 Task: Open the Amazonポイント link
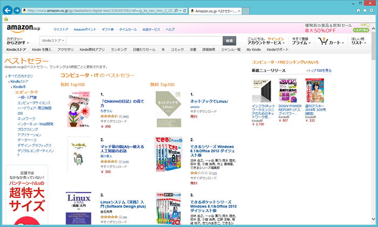pyautogui.click(x=85, y=29)
